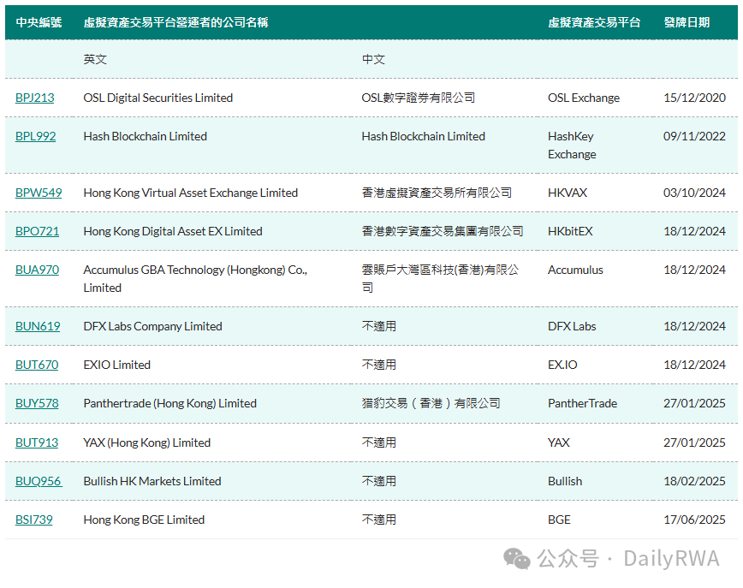This screenshot has height=588, width=743.
Task: Open the BUN619 central number link
Action: pyautogui.click(x=38, y=326)
